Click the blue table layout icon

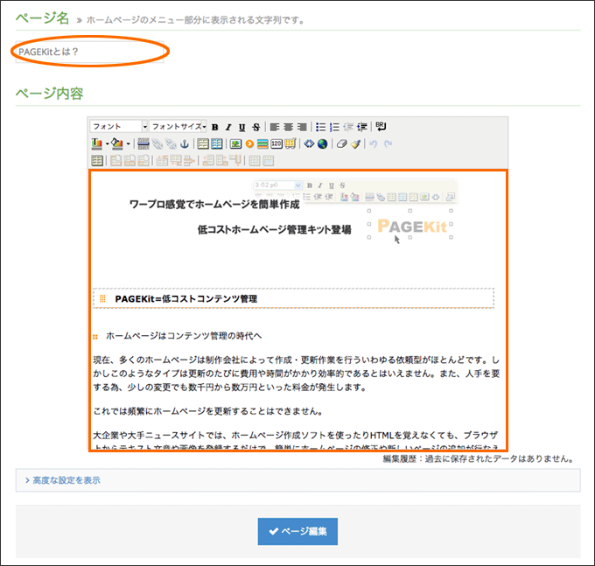click(217, 143)
